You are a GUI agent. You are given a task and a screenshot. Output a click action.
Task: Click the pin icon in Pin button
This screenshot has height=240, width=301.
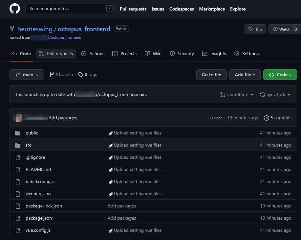coord(250,29)
